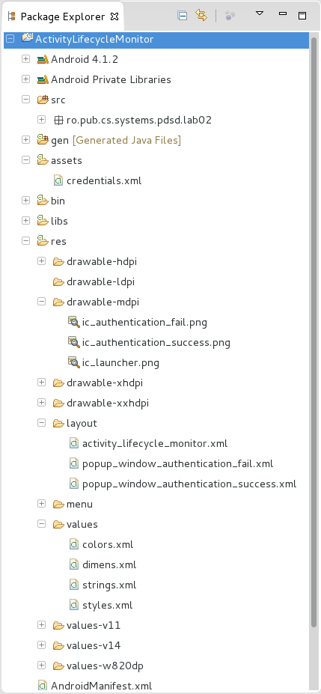Viewport: 321px width, 694px height.
Task: Click the drawable-ldpi folder icon
Action: click(59, 281)
